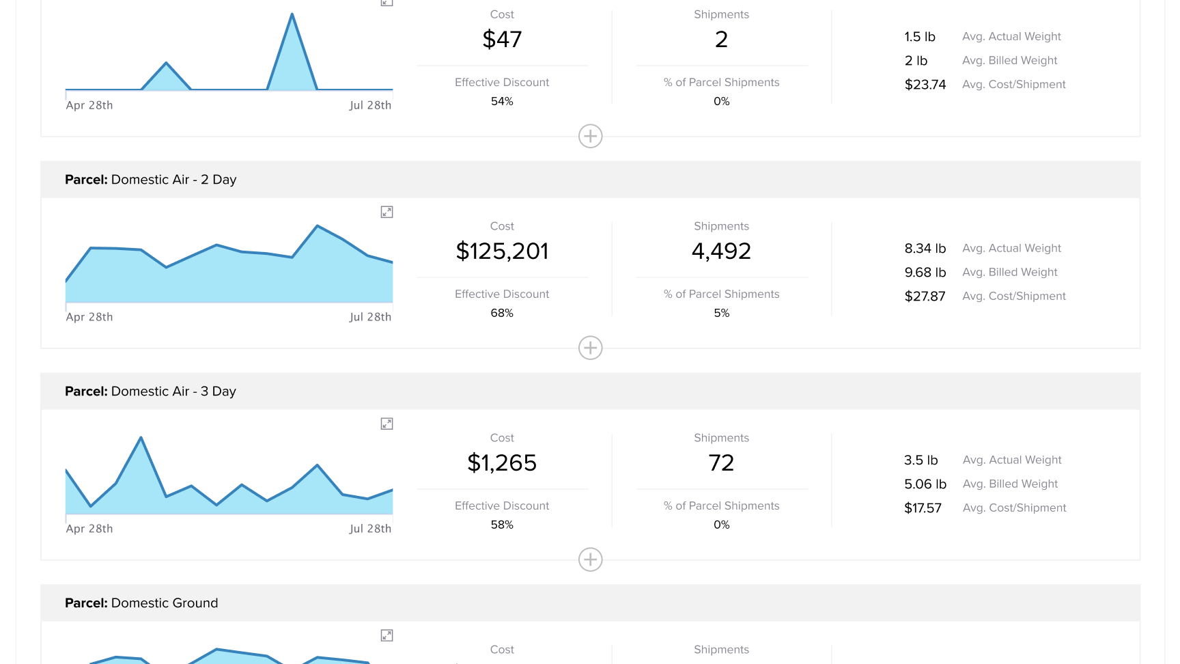
Task: Click the 8.34 lb average actual weight
Action: pos(925,248)
